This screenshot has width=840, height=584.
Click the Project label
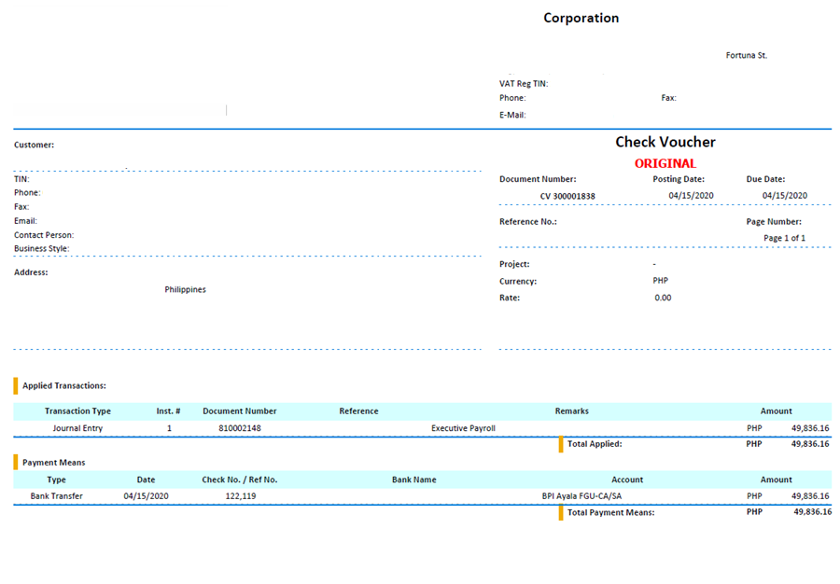(x=514, y=264)
